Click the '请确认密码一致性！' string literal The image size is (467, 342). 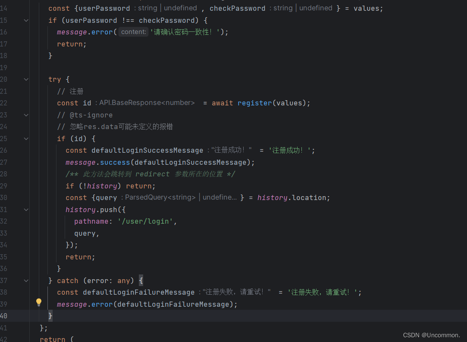pos(185,32)
